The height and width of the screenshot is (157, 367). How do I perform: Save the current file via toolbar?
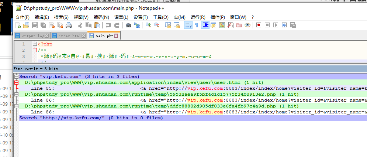tap(35, 25)
